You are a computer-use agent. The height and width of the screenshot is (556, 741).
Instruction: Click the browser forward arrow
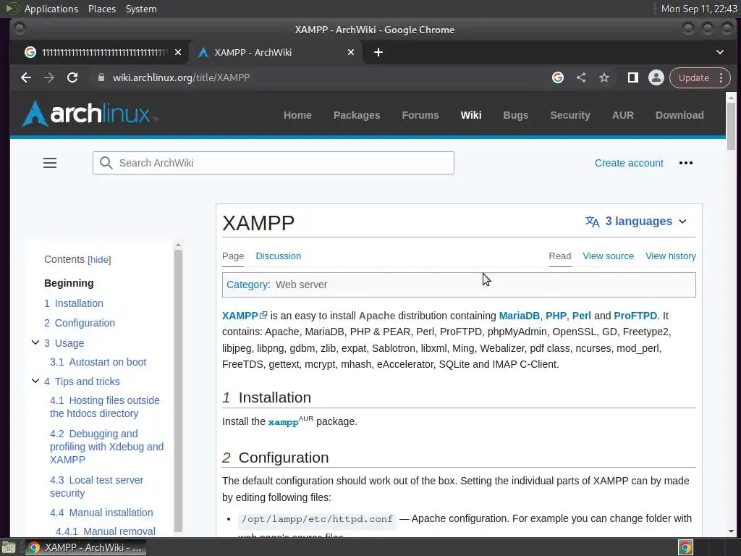click(49, 77)
